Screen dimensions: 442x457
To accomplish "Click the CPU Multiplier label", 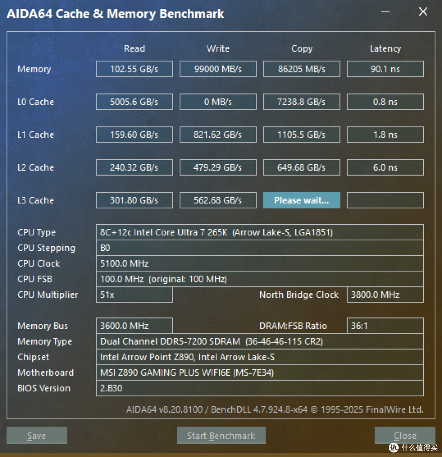I will (x=47, y=295).
